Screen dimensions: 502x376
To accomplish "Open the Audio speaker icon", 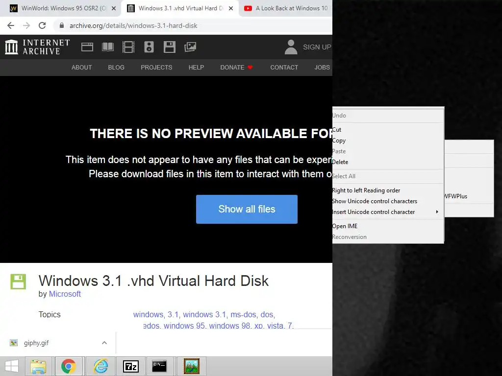I will 149,47.
